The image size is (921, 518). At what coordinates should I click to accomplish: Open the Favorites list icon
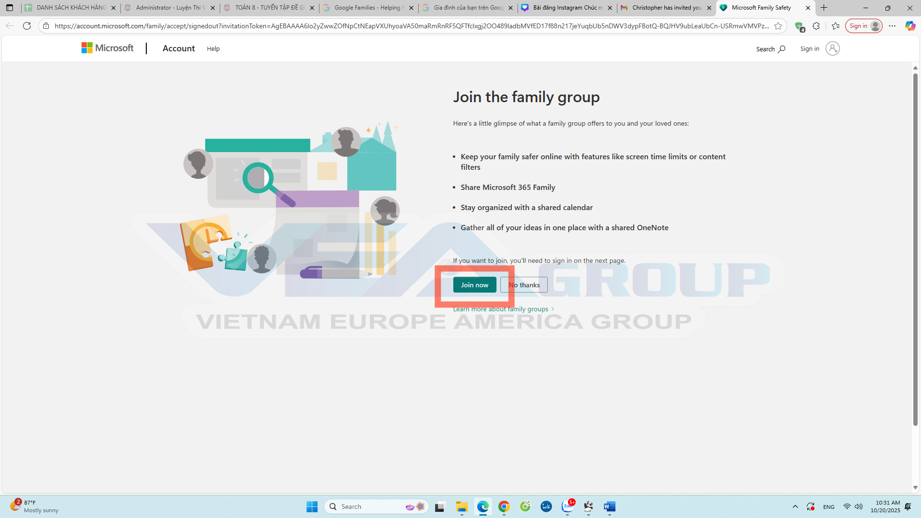tap(836, 26)
